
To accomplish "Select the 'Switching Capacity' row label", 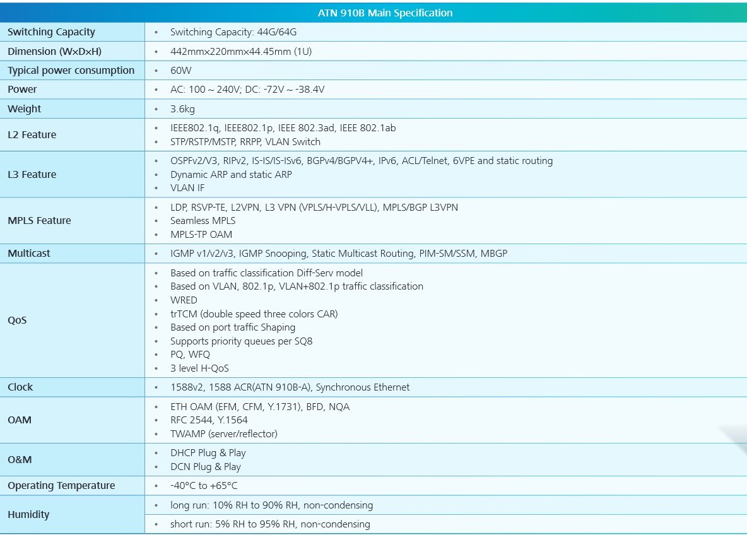I will coord(52,32).
